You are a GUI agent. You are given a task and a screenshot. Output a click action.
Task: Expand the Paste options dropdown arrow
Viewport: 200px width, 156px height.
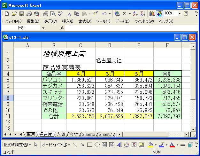[89, 14]
